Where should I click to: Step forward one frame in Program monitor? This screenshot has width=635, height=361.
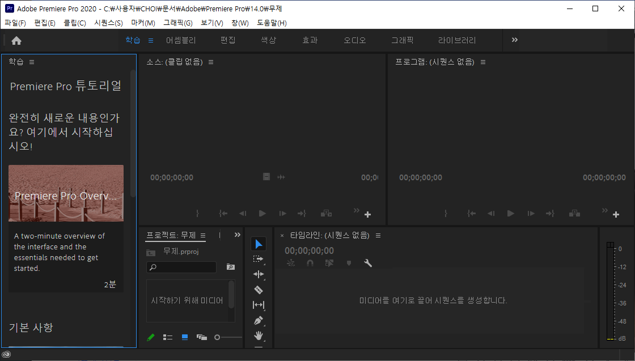pyautogui.click(x=531, y=213)
